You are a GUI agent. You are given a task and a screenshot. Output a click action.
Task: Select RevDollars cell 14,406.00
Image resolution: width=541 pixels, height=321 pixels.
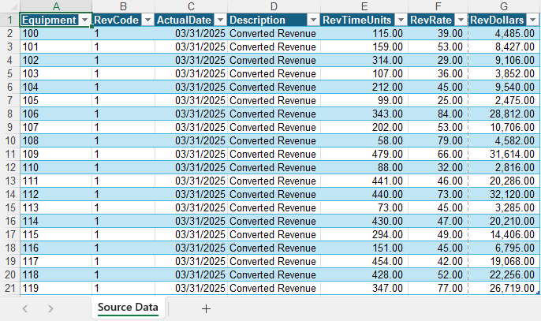pos(504,235)
